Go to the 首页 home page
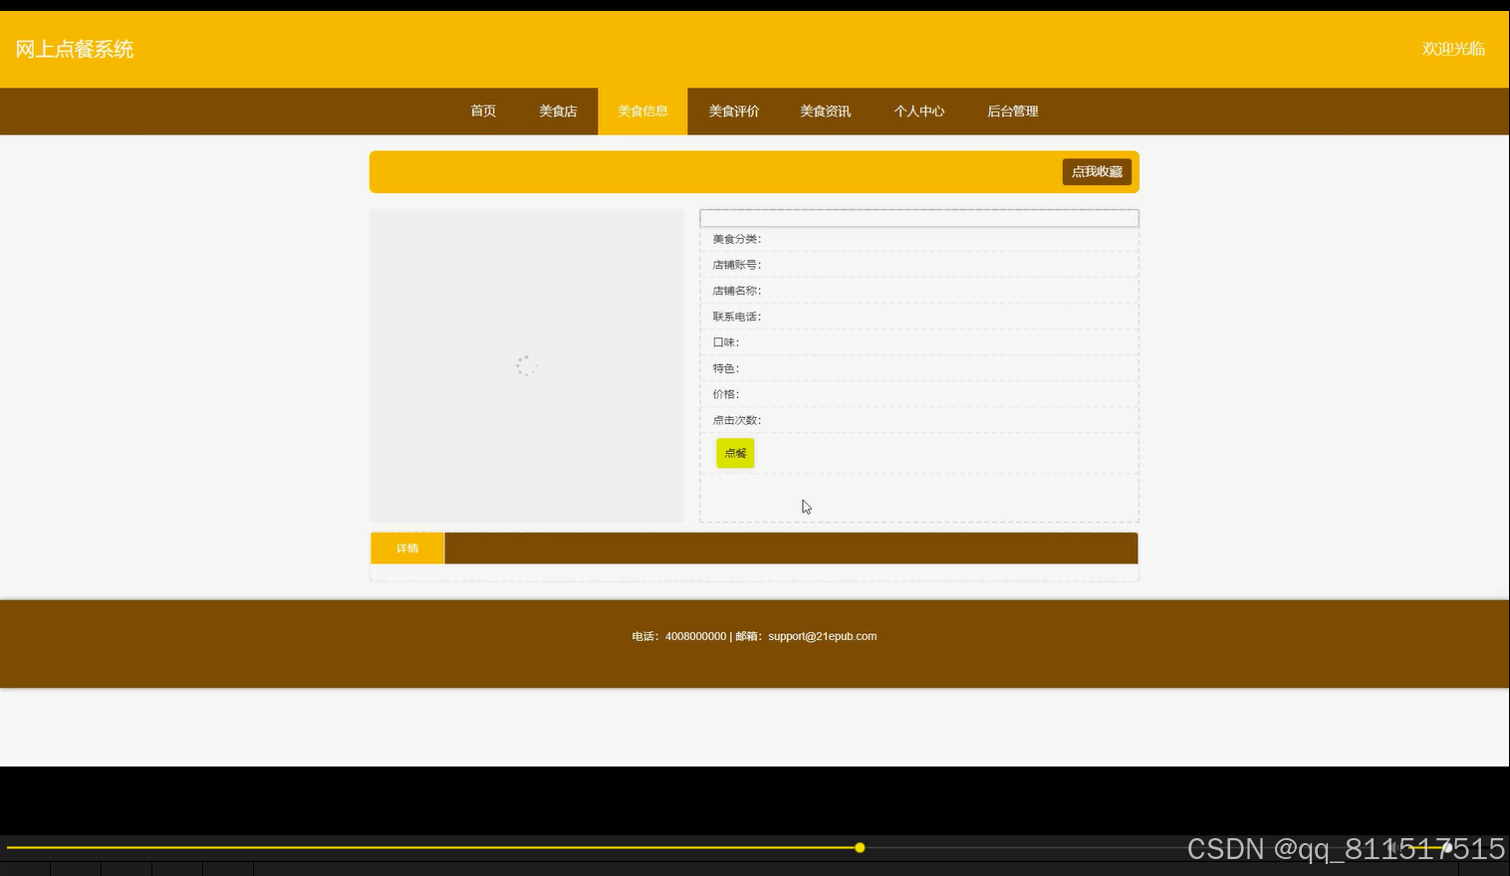Image resolution: width=1510 pixels, height=876 pixels. (x=482, y=110)
